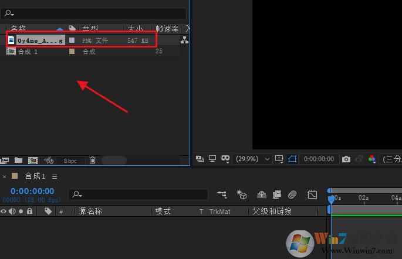The height and width of the screenshot is (259, 402).
Task: Open the viewer resolution dropdown
Action: click(391, 159)
